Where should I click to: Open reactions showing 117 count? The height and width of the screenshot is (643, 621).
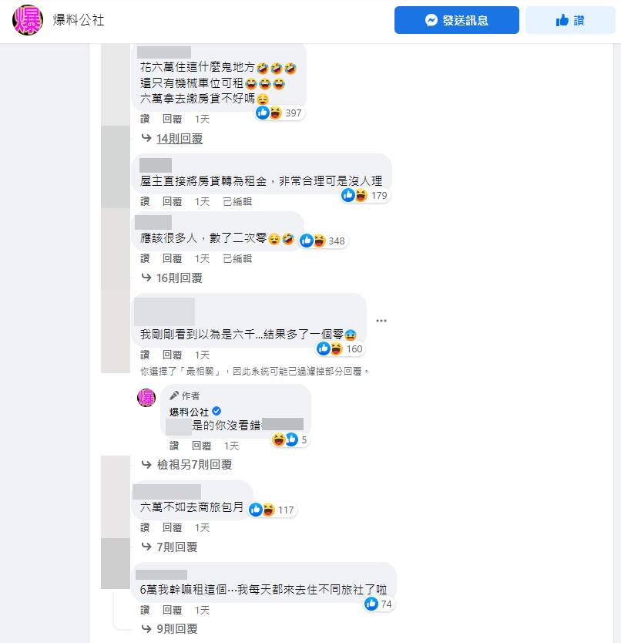272,510
